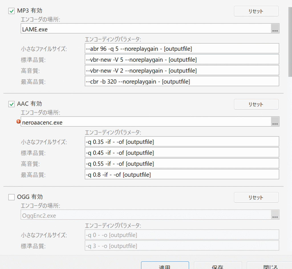Select MP3 最高品質 --cbr -b 320 field
The image size is (292, 269).
point(182,81)
